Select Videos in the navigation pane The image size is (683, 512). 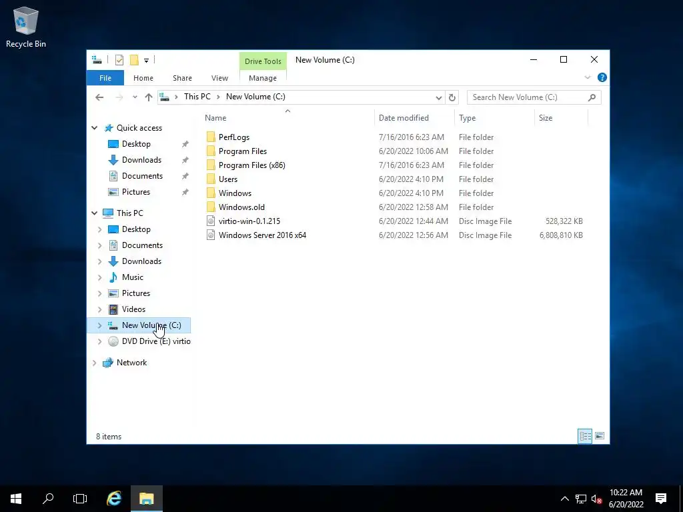133,309
